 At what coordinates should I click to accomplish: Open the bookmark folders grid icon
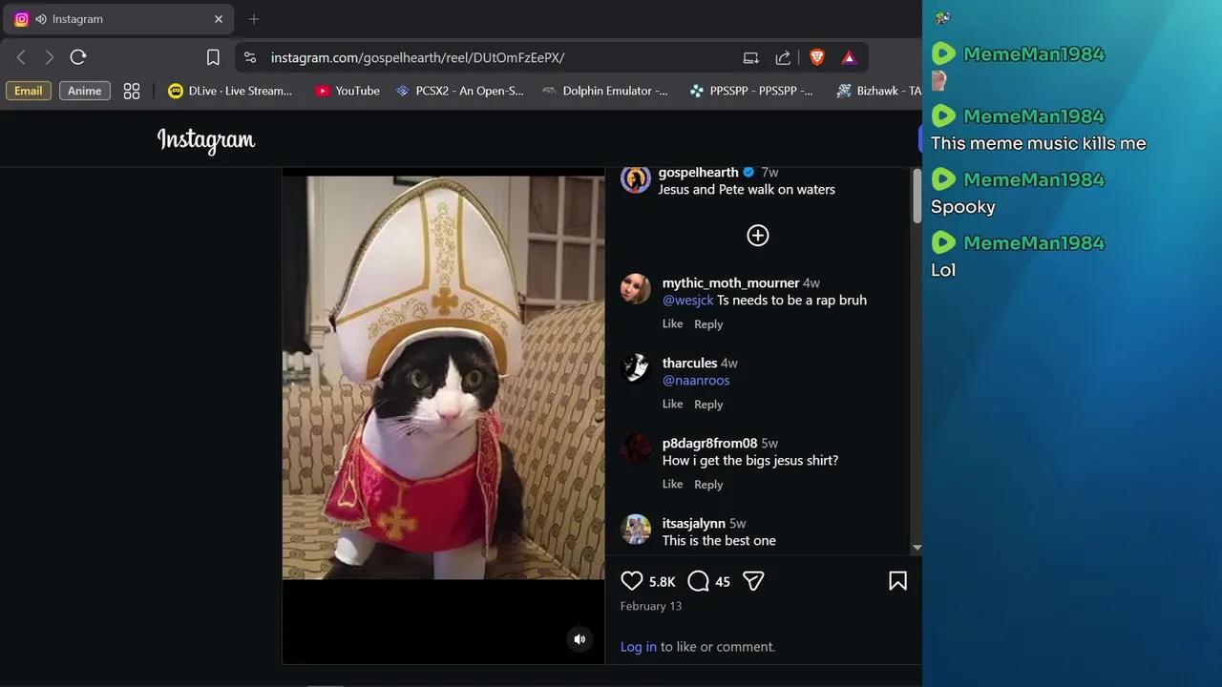[132, 91]
